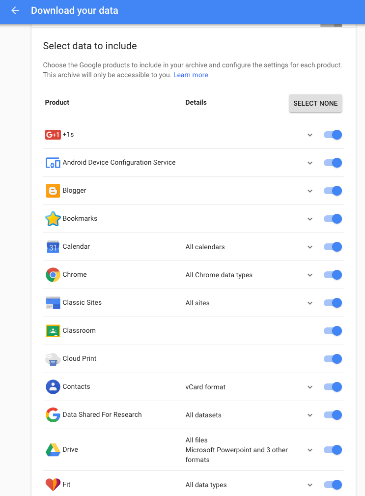
Task: Expand the +1s options chevron
Action: [x=310, y=135]
